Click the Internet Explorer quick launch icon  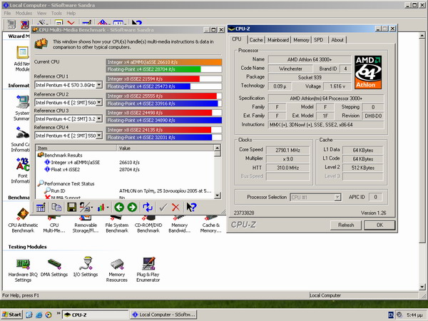(x=39, y=315)
